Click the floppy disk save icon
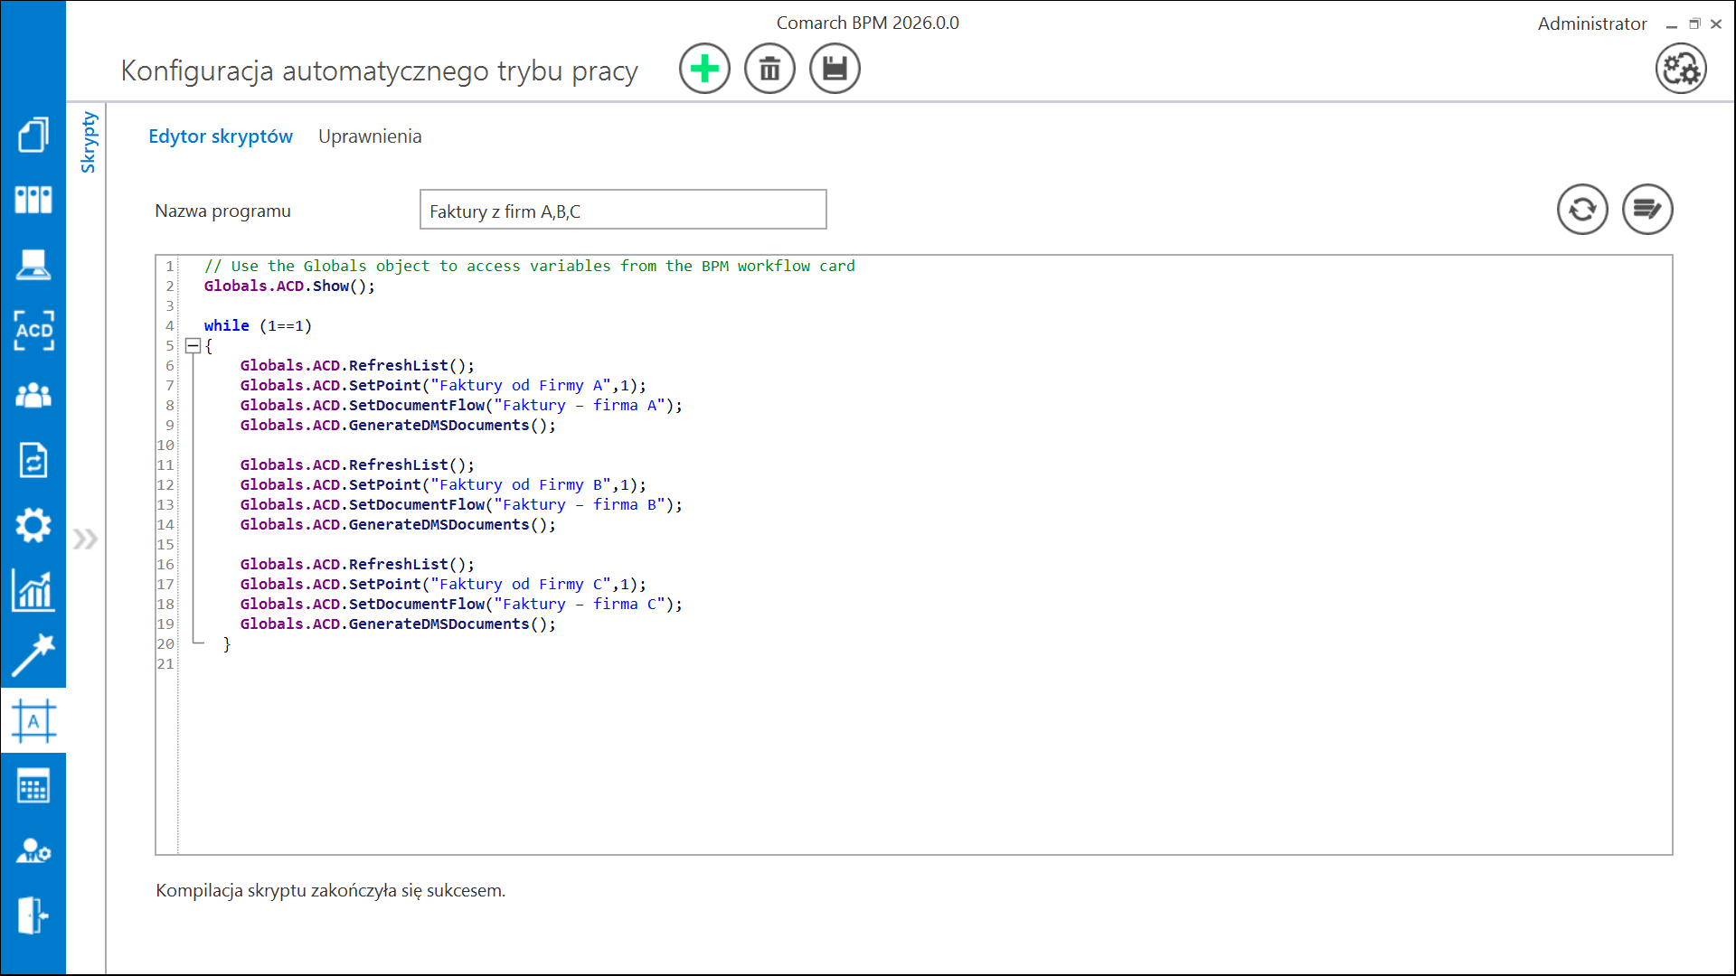This screenshot has width=1736, height=976. [835, 69]
